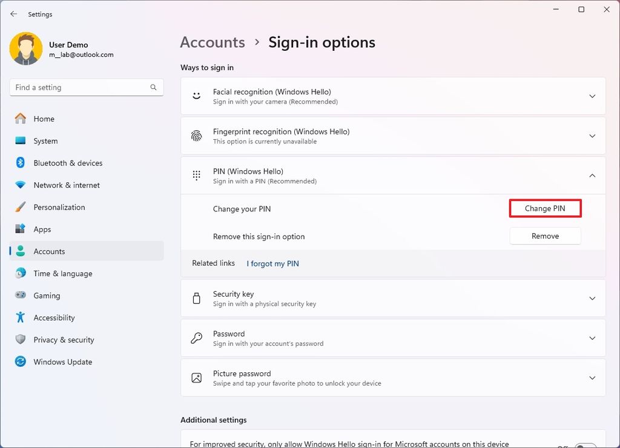Click the fingerprint recognition icon
Screen dimensions: 620x448
[196, 136]
